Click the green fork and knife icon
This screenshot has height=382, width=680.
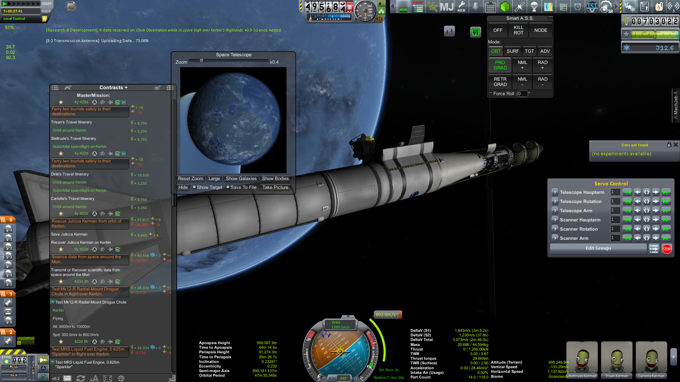pyautogui.click(x=476, y=32)
